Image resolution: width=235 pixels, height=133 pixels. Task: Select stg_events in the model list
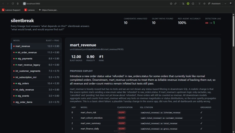36,96
